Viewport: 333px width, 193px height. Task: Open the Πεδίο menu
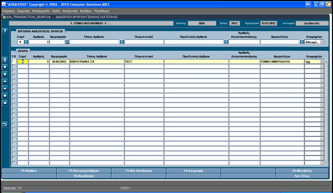coord(56,11)
